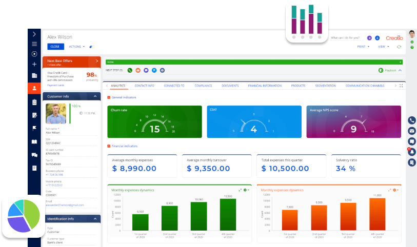Click the blue plus button near command line
The height and width of the screenshot is (247, 417).
tap(377, 38)
